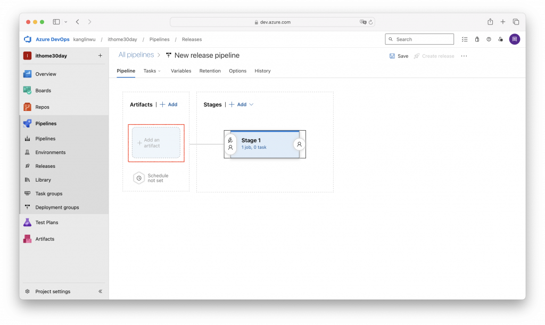Open the work items list icon
Screen dimensions: 545x325
point(464,39)
